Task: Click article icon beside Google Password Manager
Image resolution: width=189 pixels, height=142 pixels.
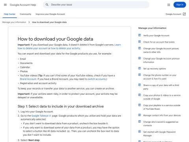Action: [x=139, y=132]
